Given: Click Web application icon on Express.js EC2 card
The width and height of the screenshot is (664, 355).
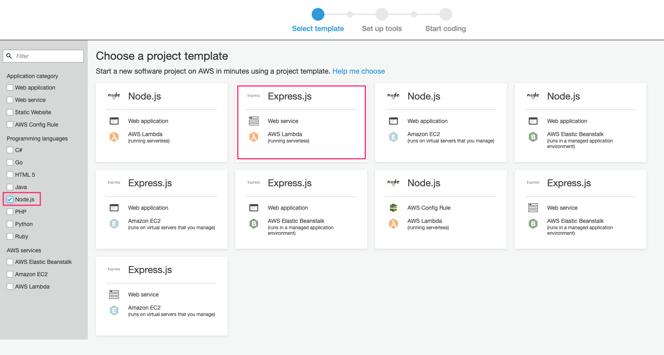Looking at the screenshot, I should (x=114, y=208).
